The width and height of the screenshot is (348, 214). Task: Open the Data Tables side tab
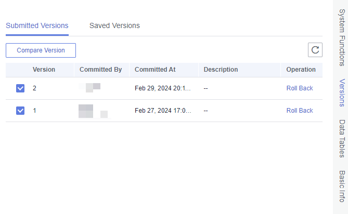pyautogui.click(x=342, y=138)
